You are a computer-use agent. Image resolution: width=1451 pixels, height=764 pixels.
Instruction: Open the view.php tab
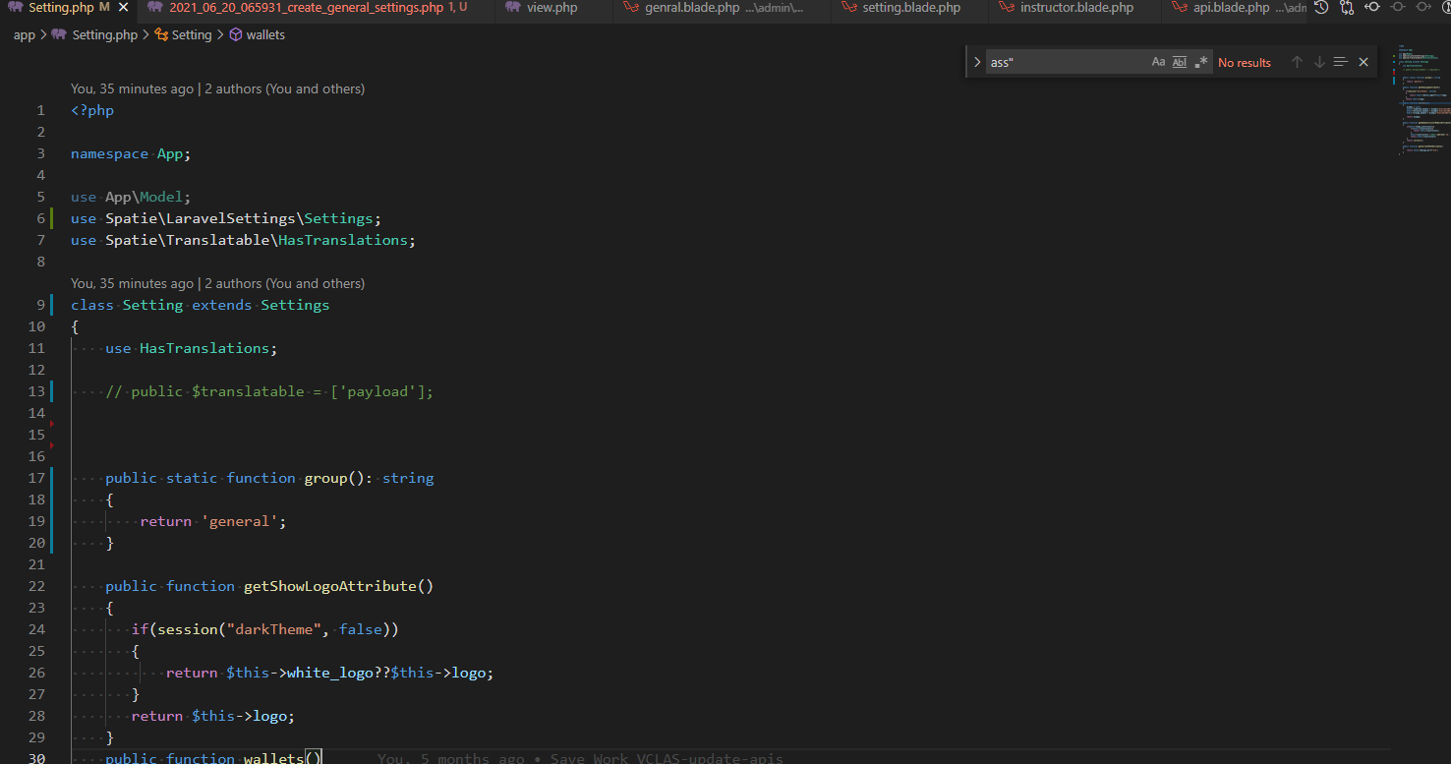pyautogui.click(x=552, y=8)
